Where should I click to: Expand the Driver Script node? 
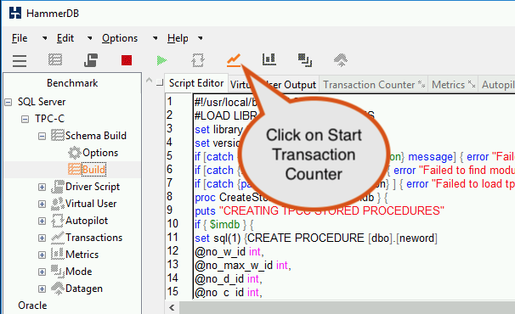point(42,187)
